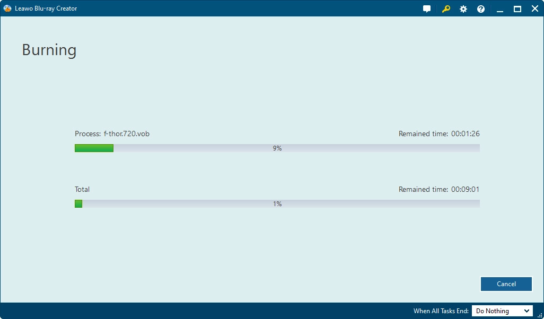Open the settings gear icon

pyautogui.click(x=463, y=9)
